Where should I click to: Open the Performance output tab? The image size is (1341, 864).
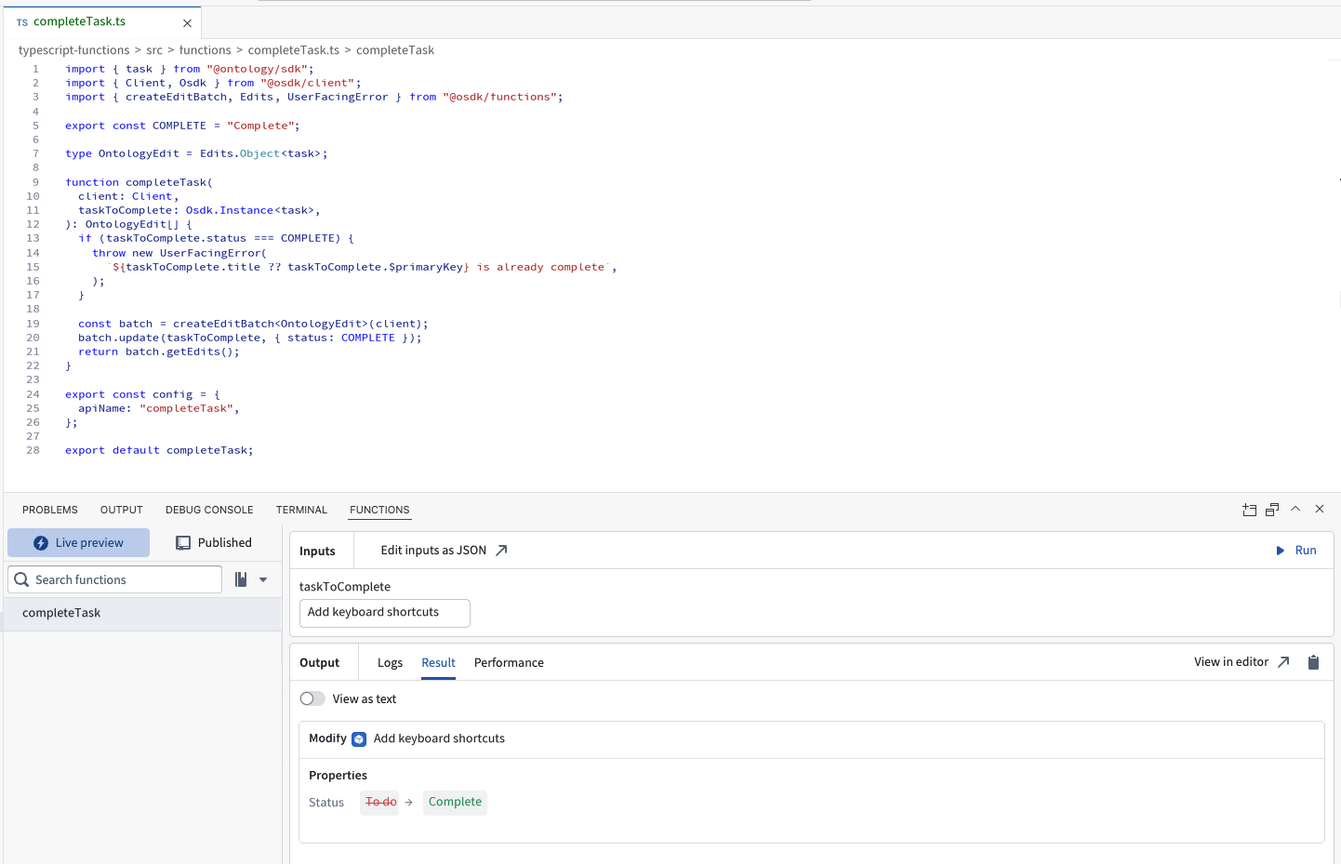[509, 663]
